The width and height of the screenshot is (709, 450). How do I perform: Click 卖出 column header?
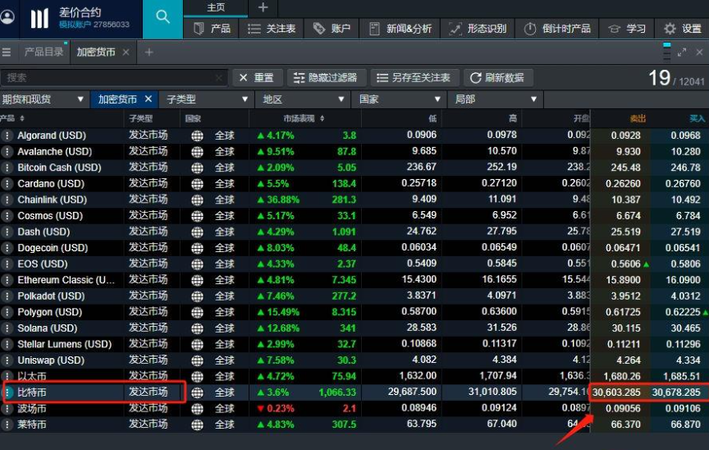(x=638, y=118)
